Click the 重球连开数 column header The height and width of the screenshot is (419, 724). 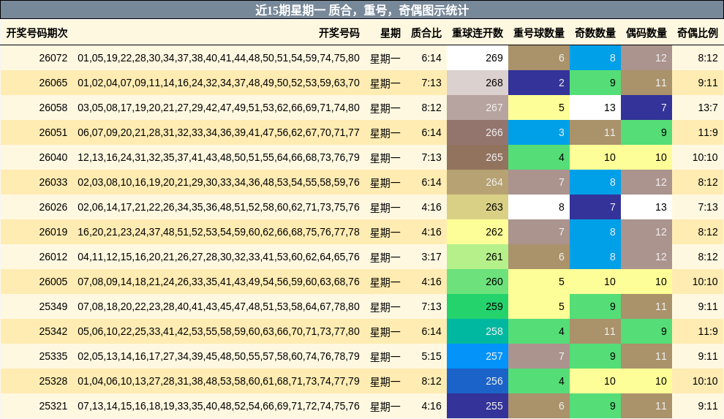tap(478, 33)
